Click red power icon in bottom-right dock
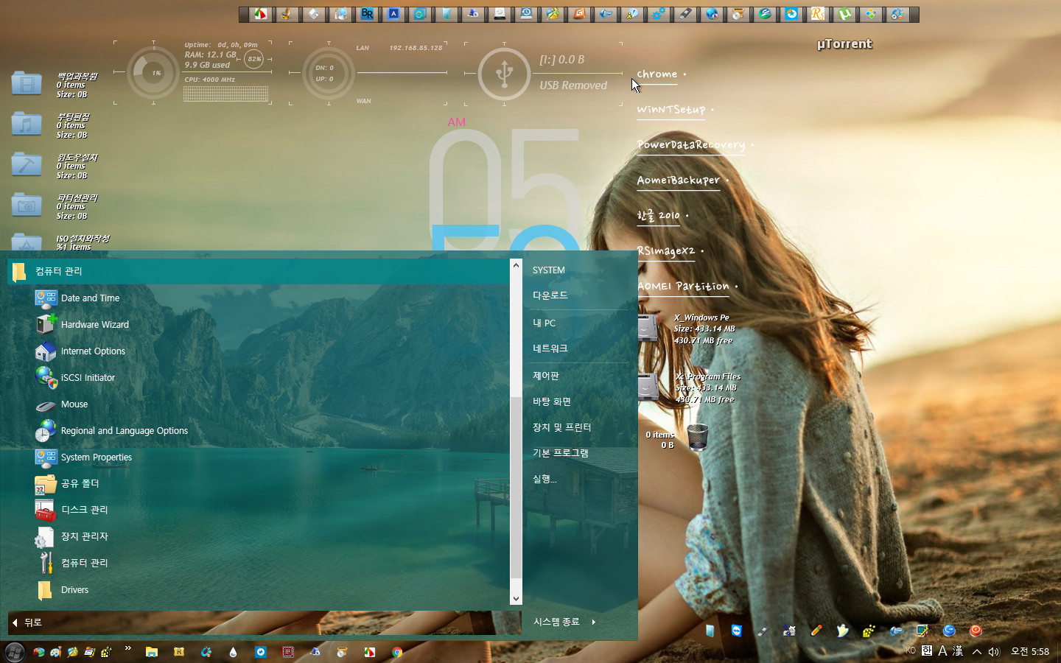The width and height of the screenshot is (1061, 663). pyautogui.click(x=976, y=631)
